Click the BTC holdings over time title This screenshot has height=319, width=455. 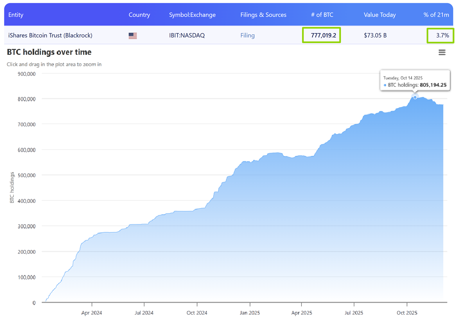(49, 52)
